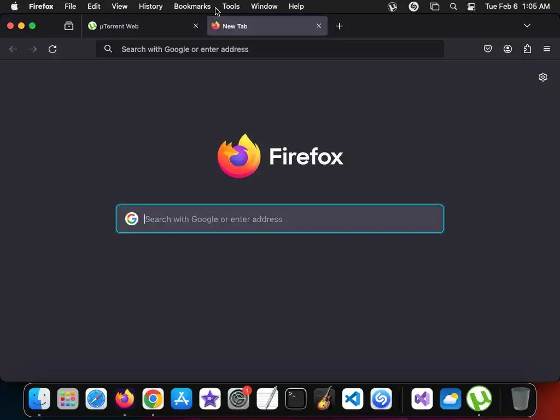Open Weather app from the dock

coord(451,399)
